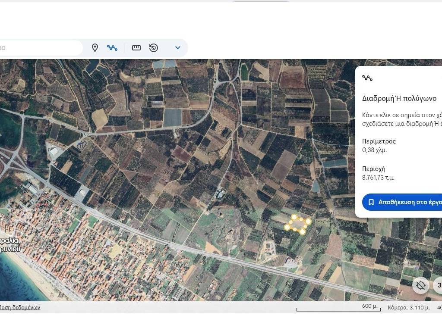Click the 3D view round button

point(438,285)
